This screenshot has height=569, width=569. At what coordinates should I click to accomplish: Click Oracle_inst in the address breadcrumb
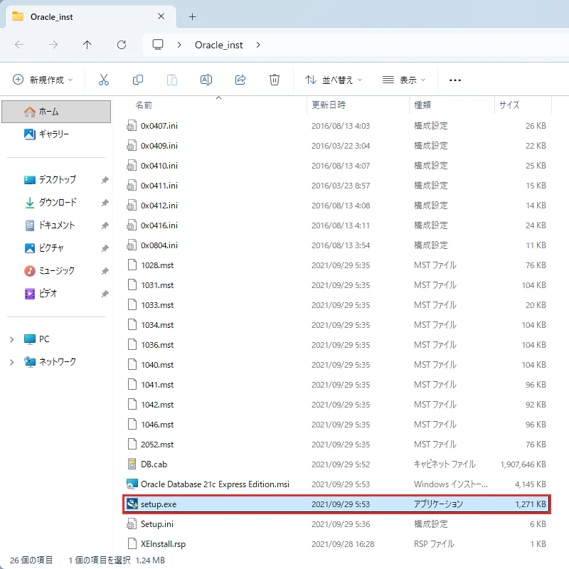pyautogui.click(x=219, y=45)
